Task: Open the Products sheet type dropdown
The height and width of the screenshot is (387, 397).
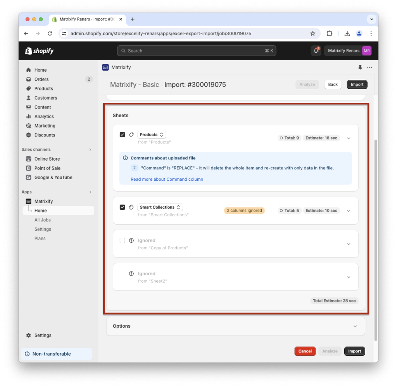Action: point(151,135)
